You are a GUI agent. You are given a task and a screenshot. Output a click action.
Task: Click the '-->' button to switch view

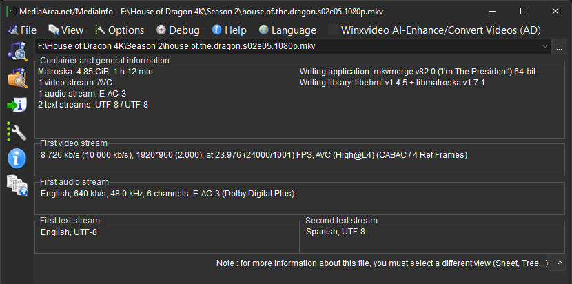tap(558, 263)
